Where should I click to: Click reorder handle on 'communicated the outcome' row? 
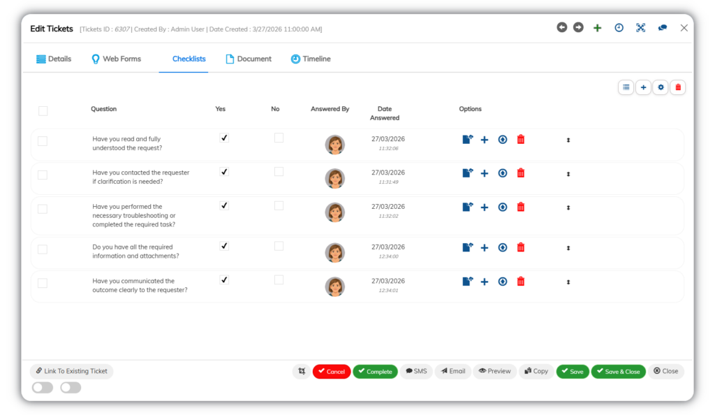coord(568,282)
